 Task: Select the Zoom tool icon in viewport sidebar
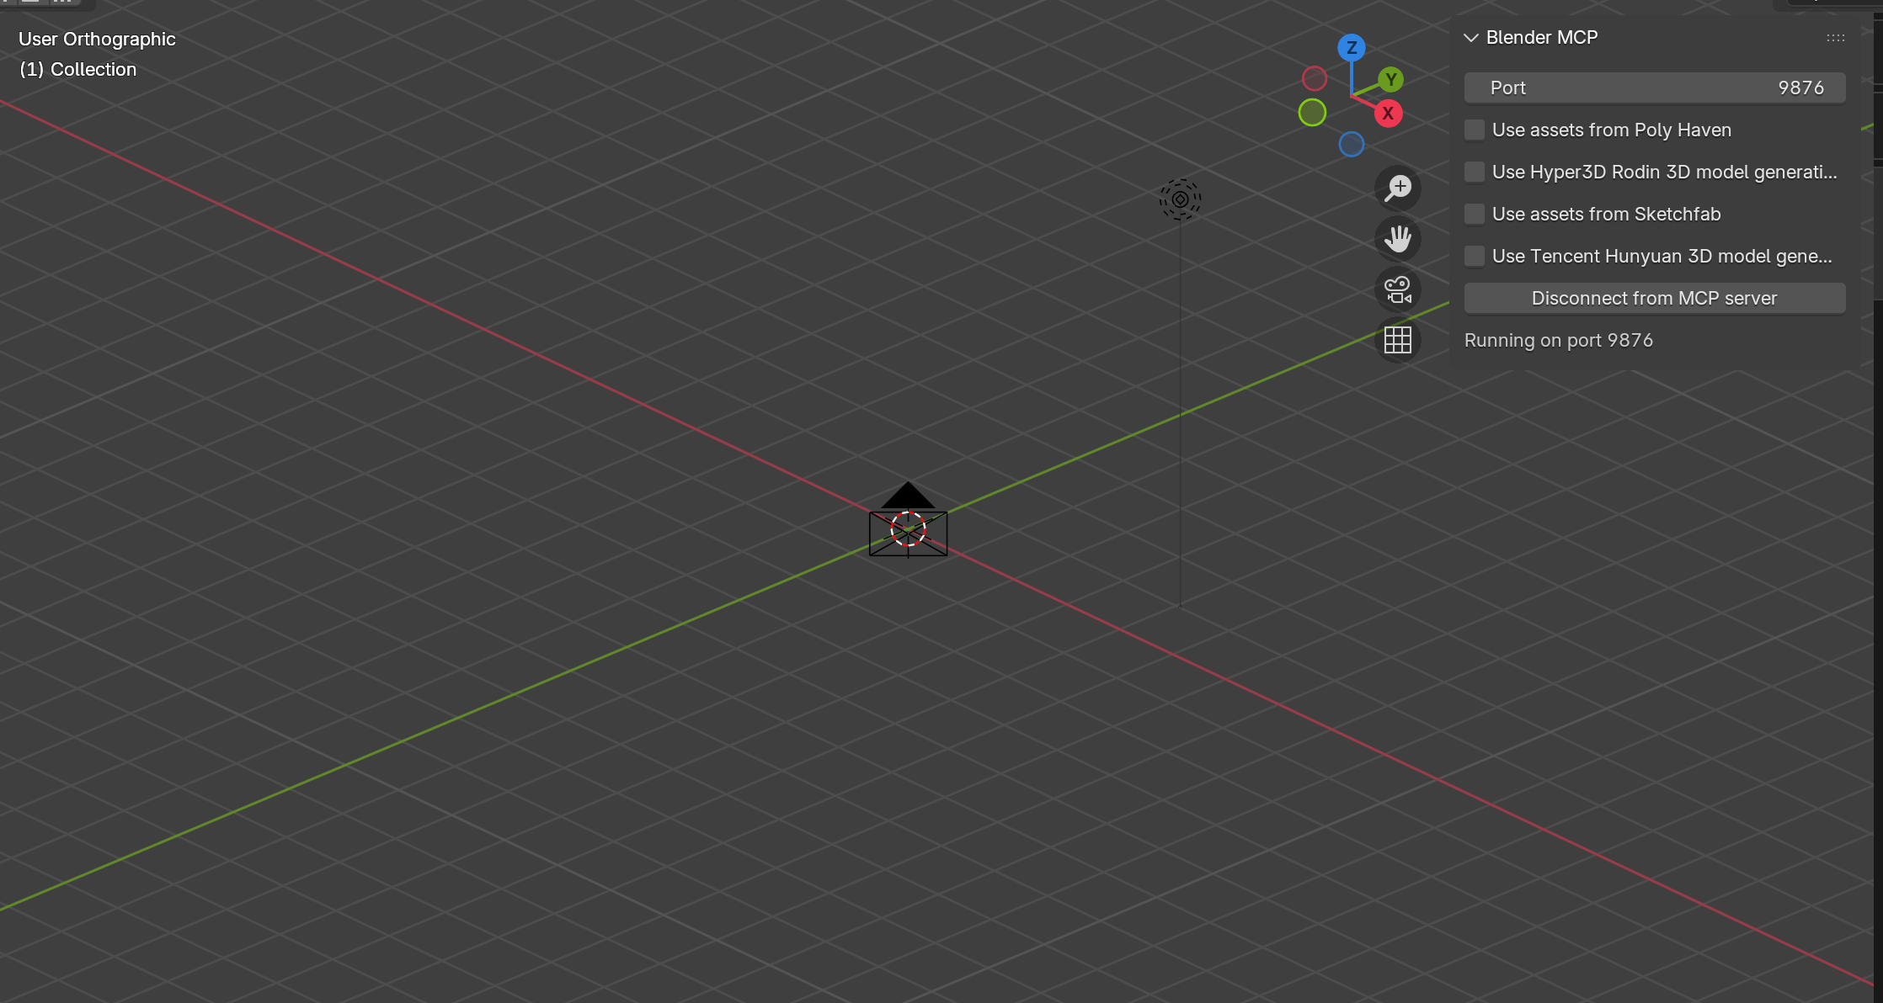click(1397, 188)
